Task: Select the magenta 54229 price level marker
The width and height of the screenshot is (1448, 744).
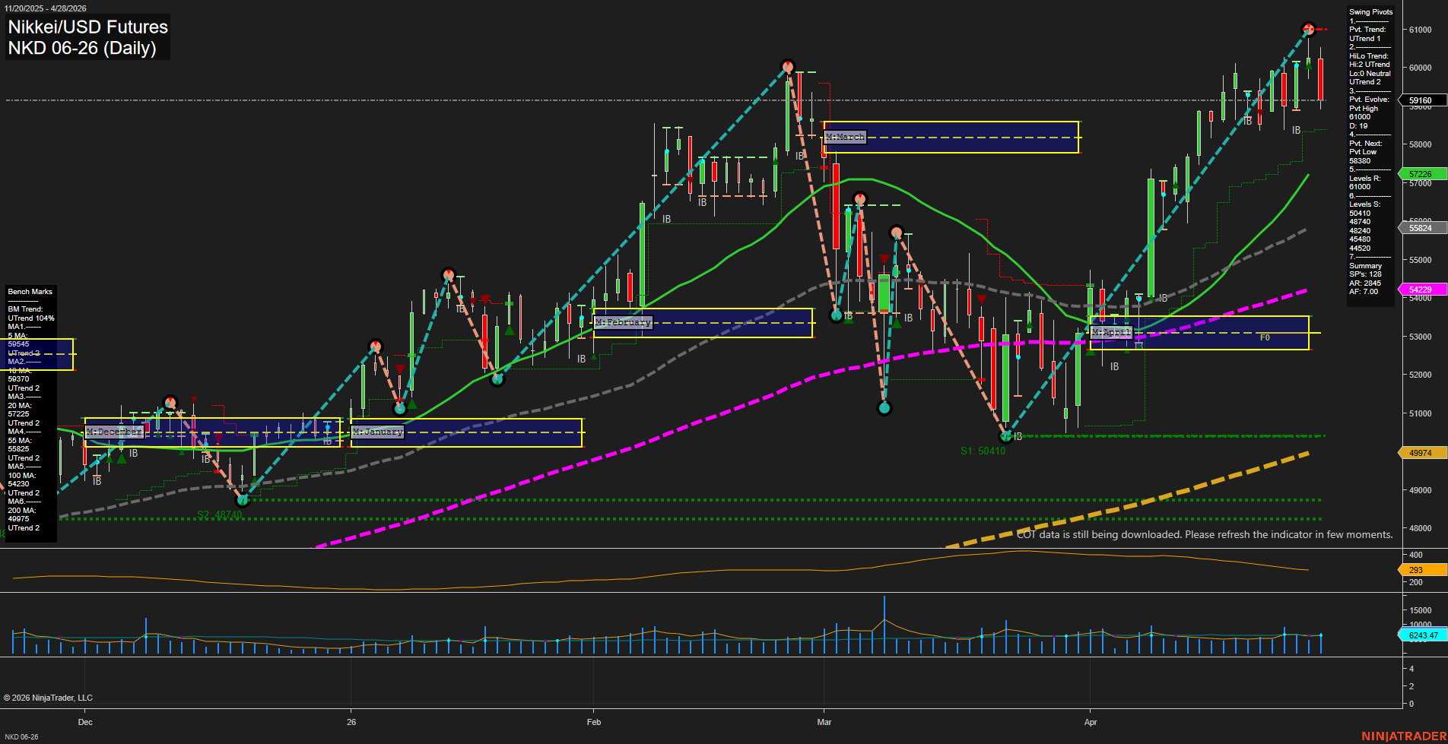Action: pos(1419,289)
